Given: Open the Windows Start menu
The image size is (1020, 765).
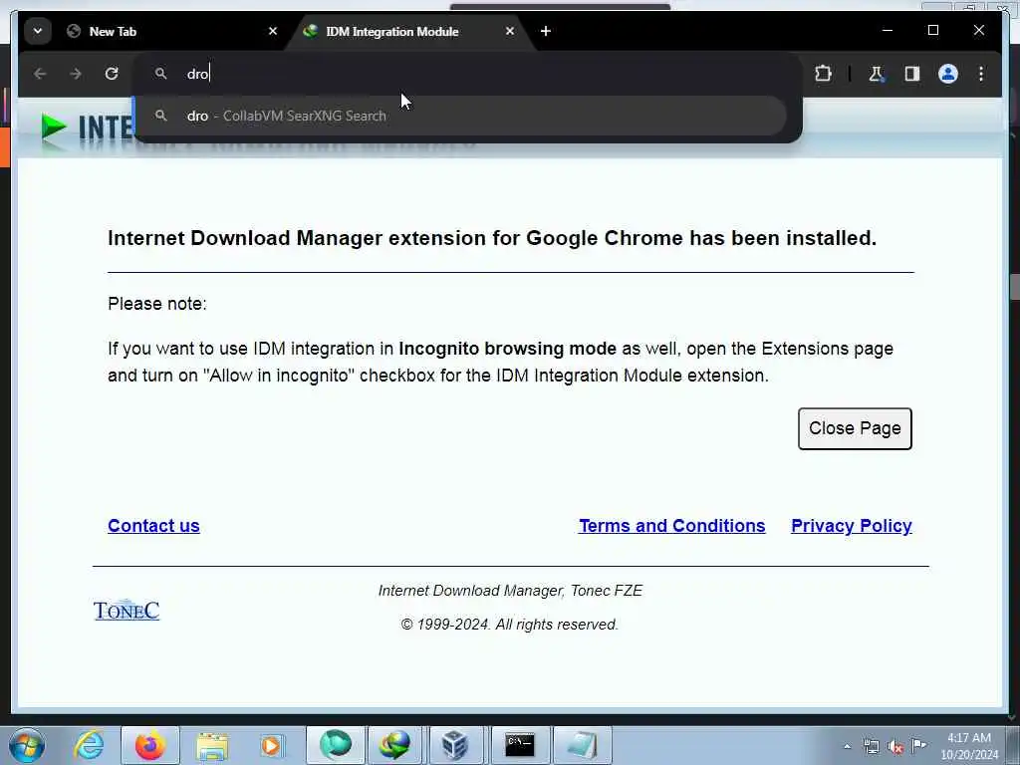Looking at the screenshot, I should [27, 745].
